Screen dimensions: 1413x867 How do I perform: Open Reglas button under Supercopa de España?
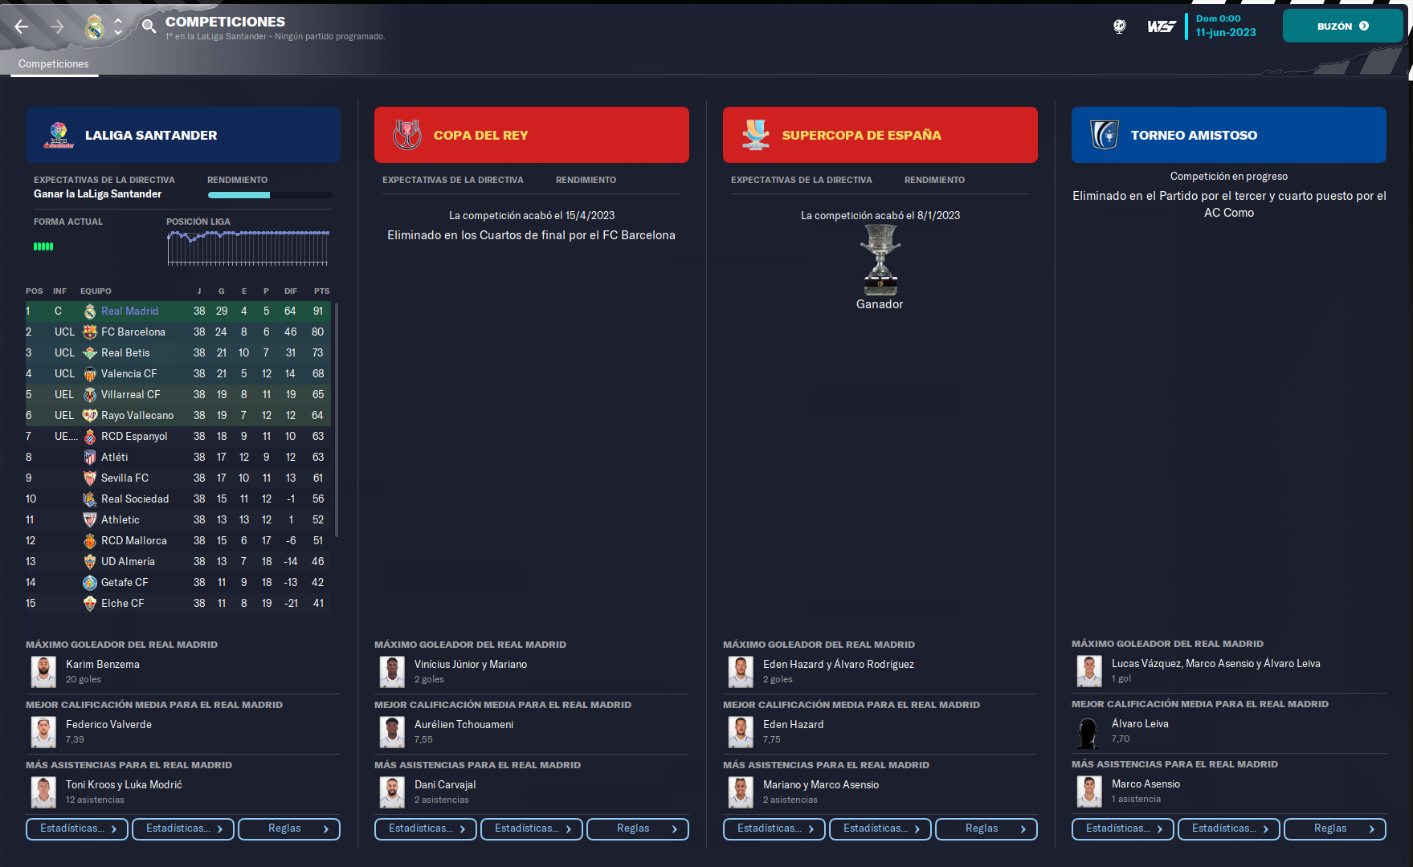click(986, 828)
